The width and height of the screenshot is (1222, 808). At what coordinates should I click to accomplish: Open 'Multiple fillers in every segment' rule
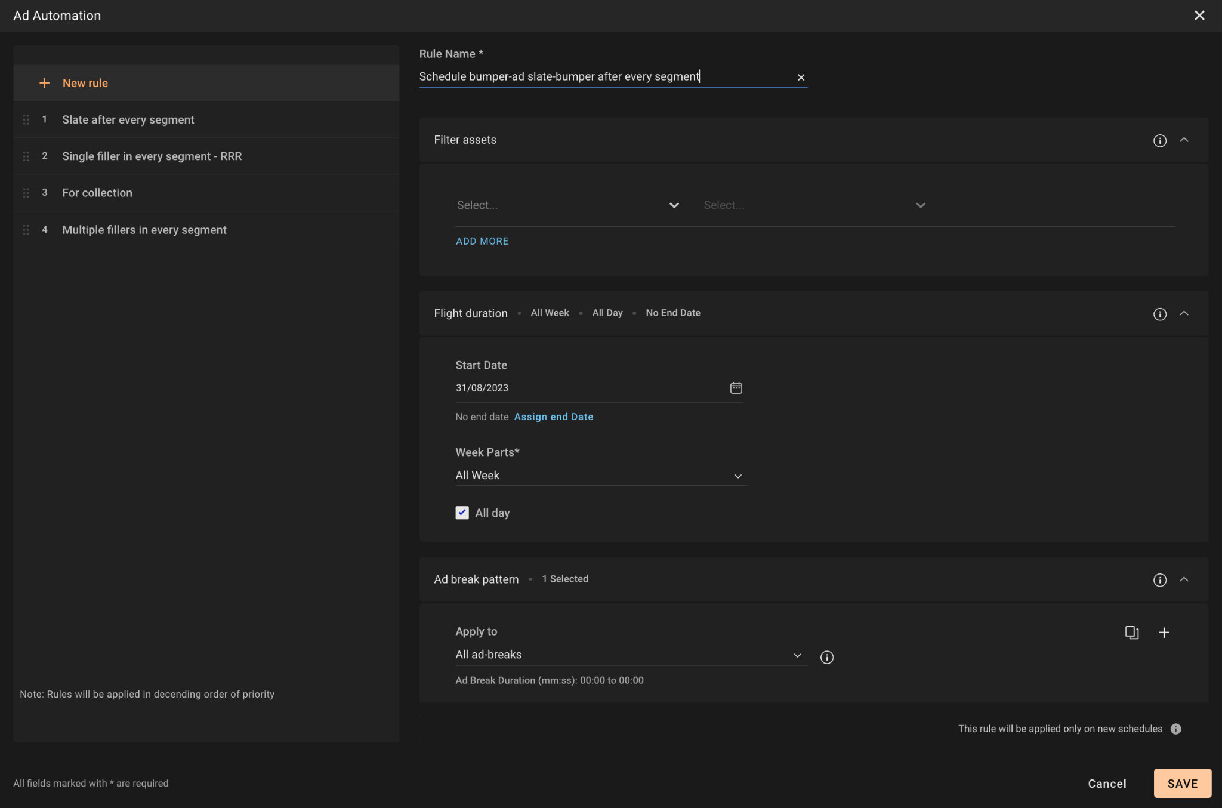(144, 230)
